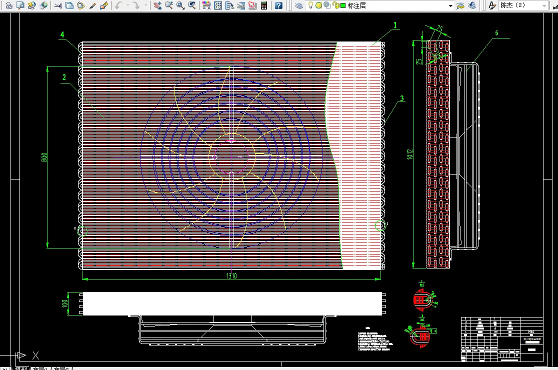Switch to the 布局1 layout tab
The image size is (558, 370).
click(x=40, y=368)
